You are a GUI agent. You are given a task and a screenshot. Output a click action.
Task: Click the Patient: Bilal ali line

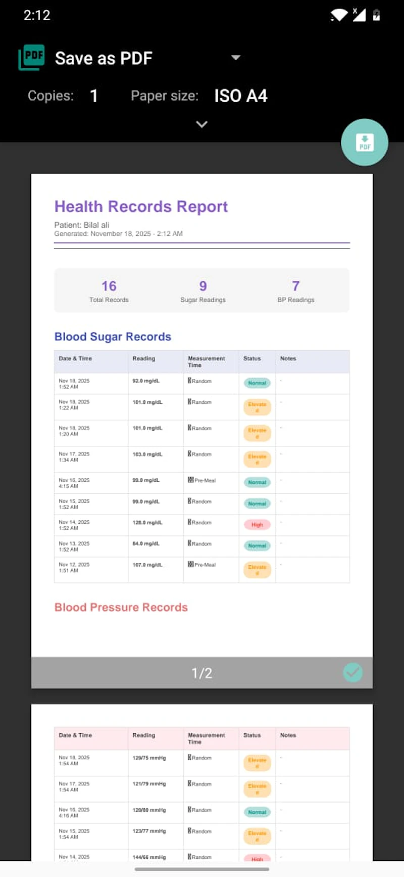(82, 225)
